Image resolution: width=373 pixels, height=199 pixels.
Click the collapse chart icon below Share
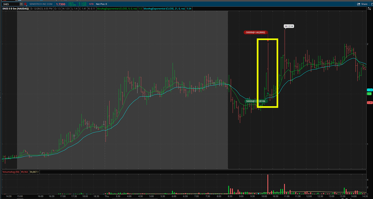coord(369,9)
